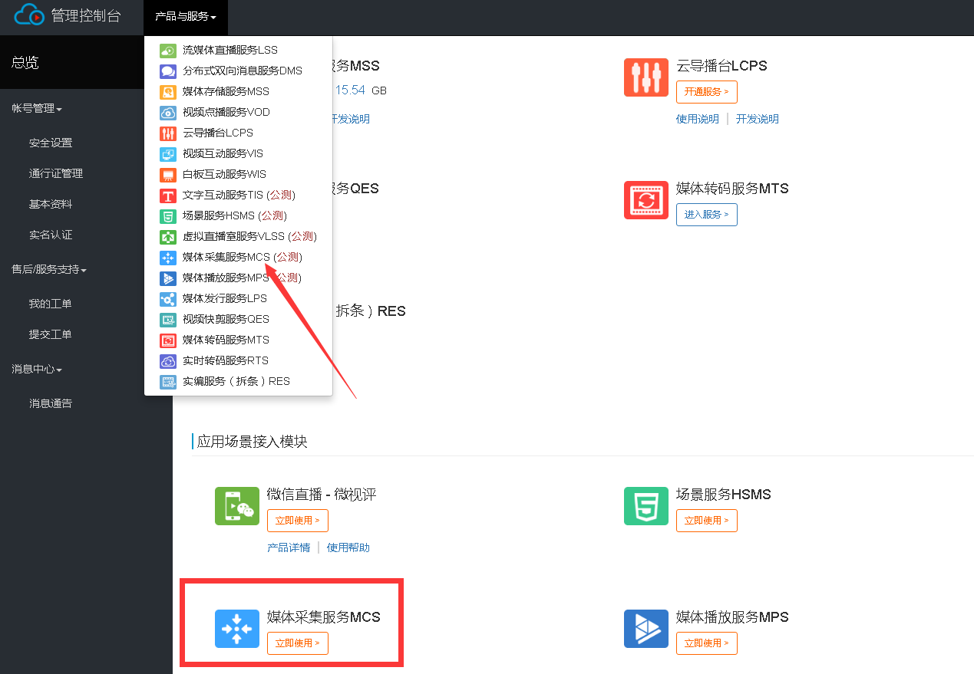The height and width of the screenshot is (674, 974).
Task: Click the LSS streaming service icon in menu
Action: 168,51
